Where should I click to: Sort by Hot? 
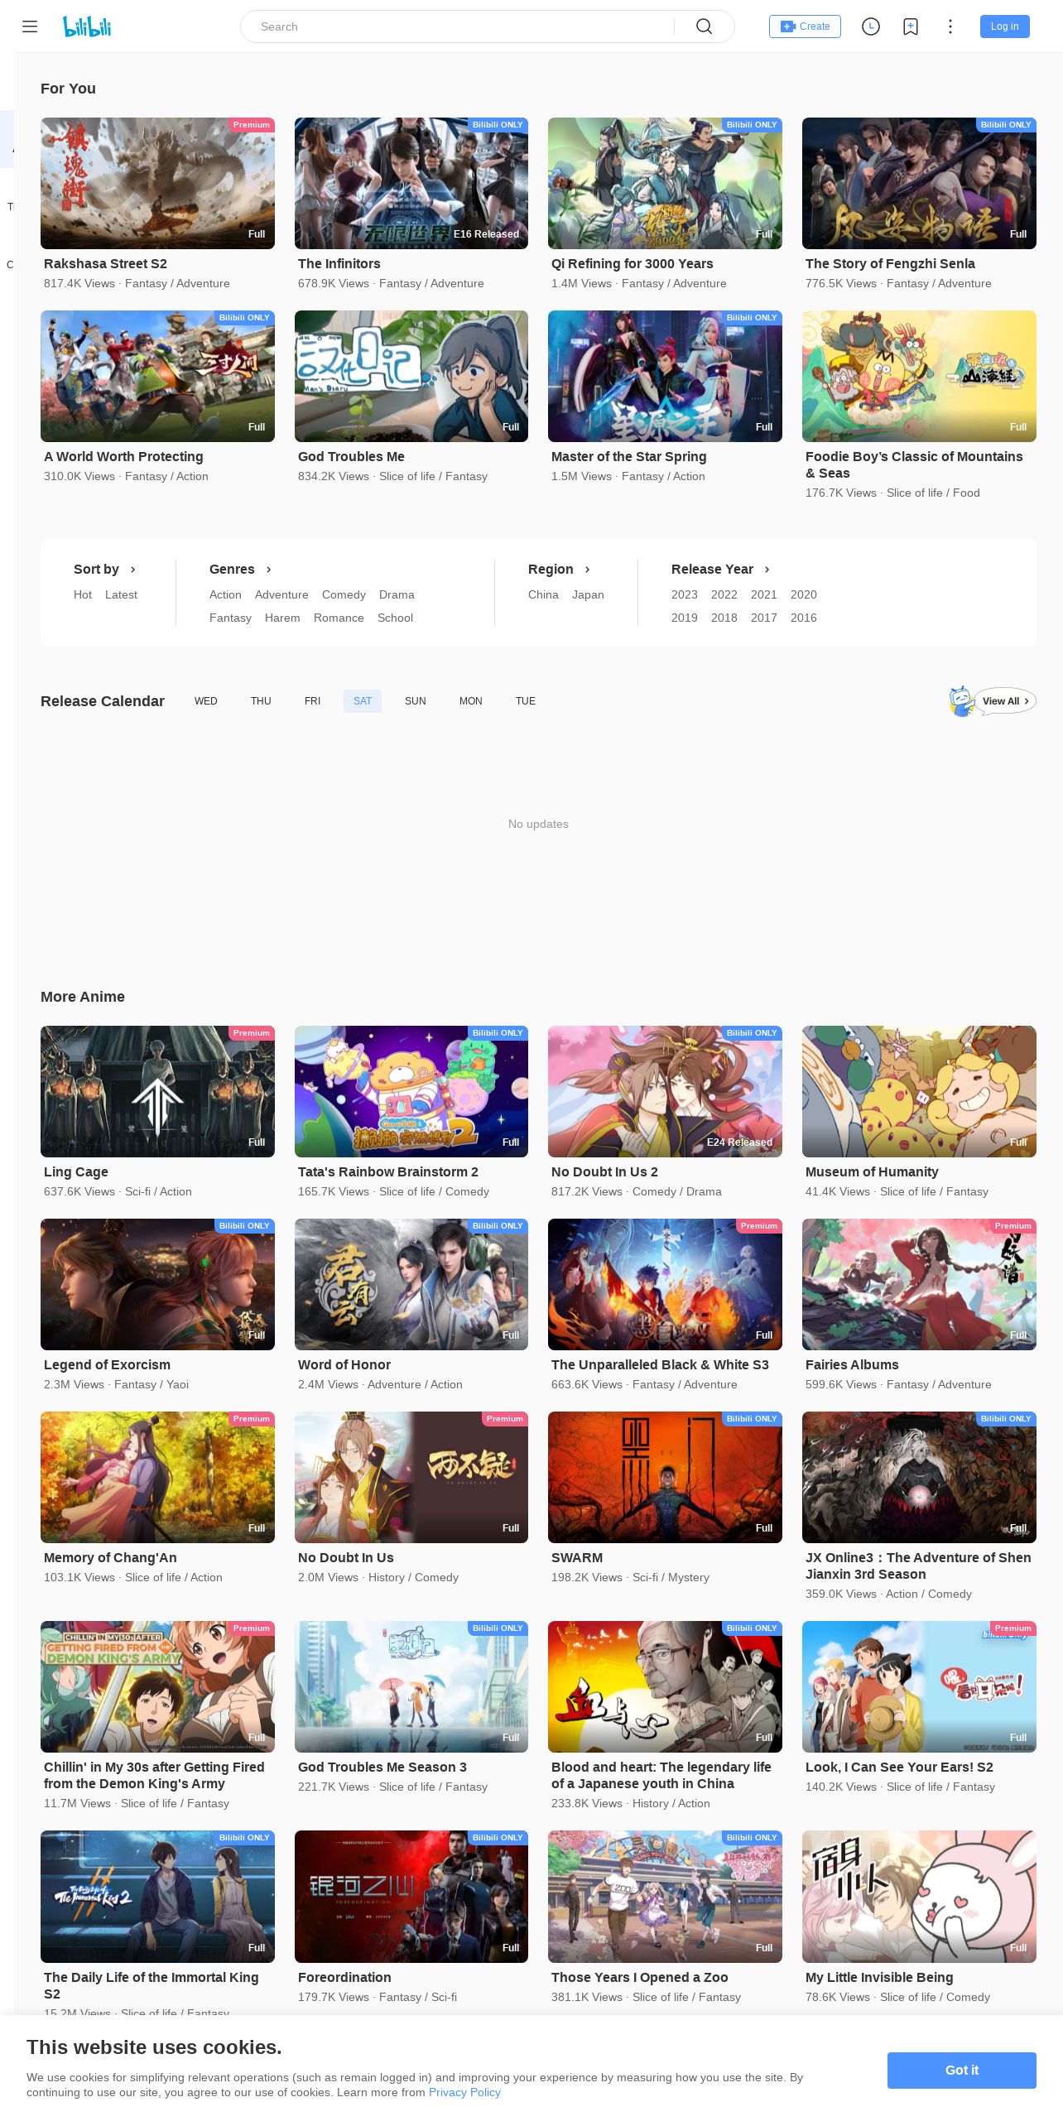click(83, 594)
